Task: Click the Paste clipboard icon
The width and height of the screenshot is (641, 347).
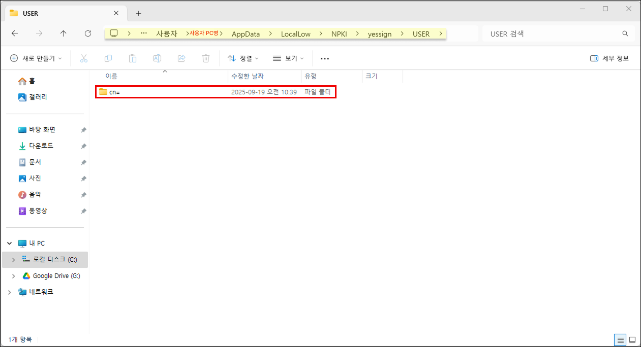Action: [133, 58]
